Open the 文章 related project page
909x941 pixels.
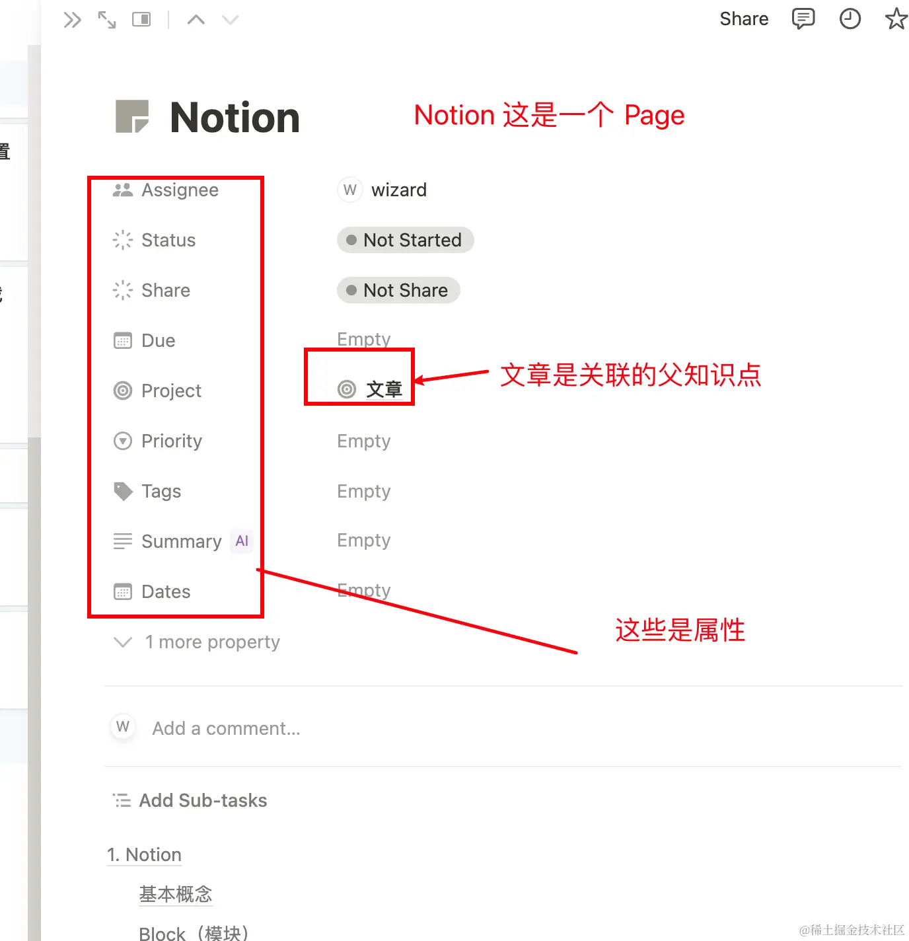point(384,389)
